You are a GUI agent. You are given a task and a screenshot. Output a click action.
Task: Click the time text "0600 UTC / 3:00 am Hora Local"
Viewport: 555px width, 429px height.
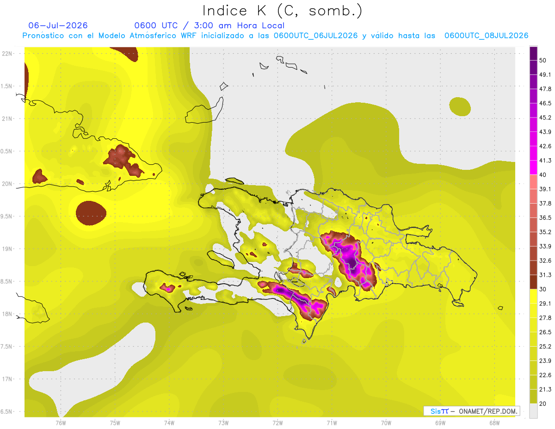coord(209,25)
